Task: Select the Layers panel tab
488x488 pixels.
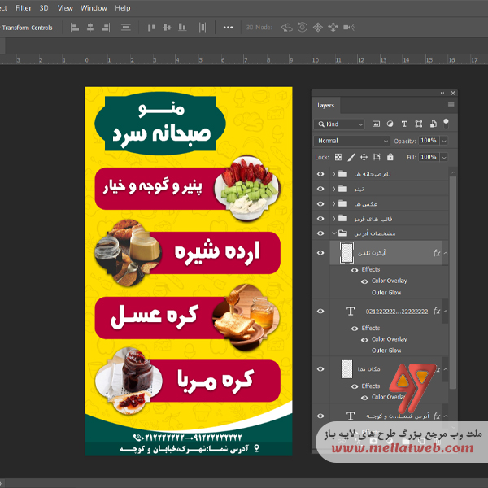Action: click(326, 105)
